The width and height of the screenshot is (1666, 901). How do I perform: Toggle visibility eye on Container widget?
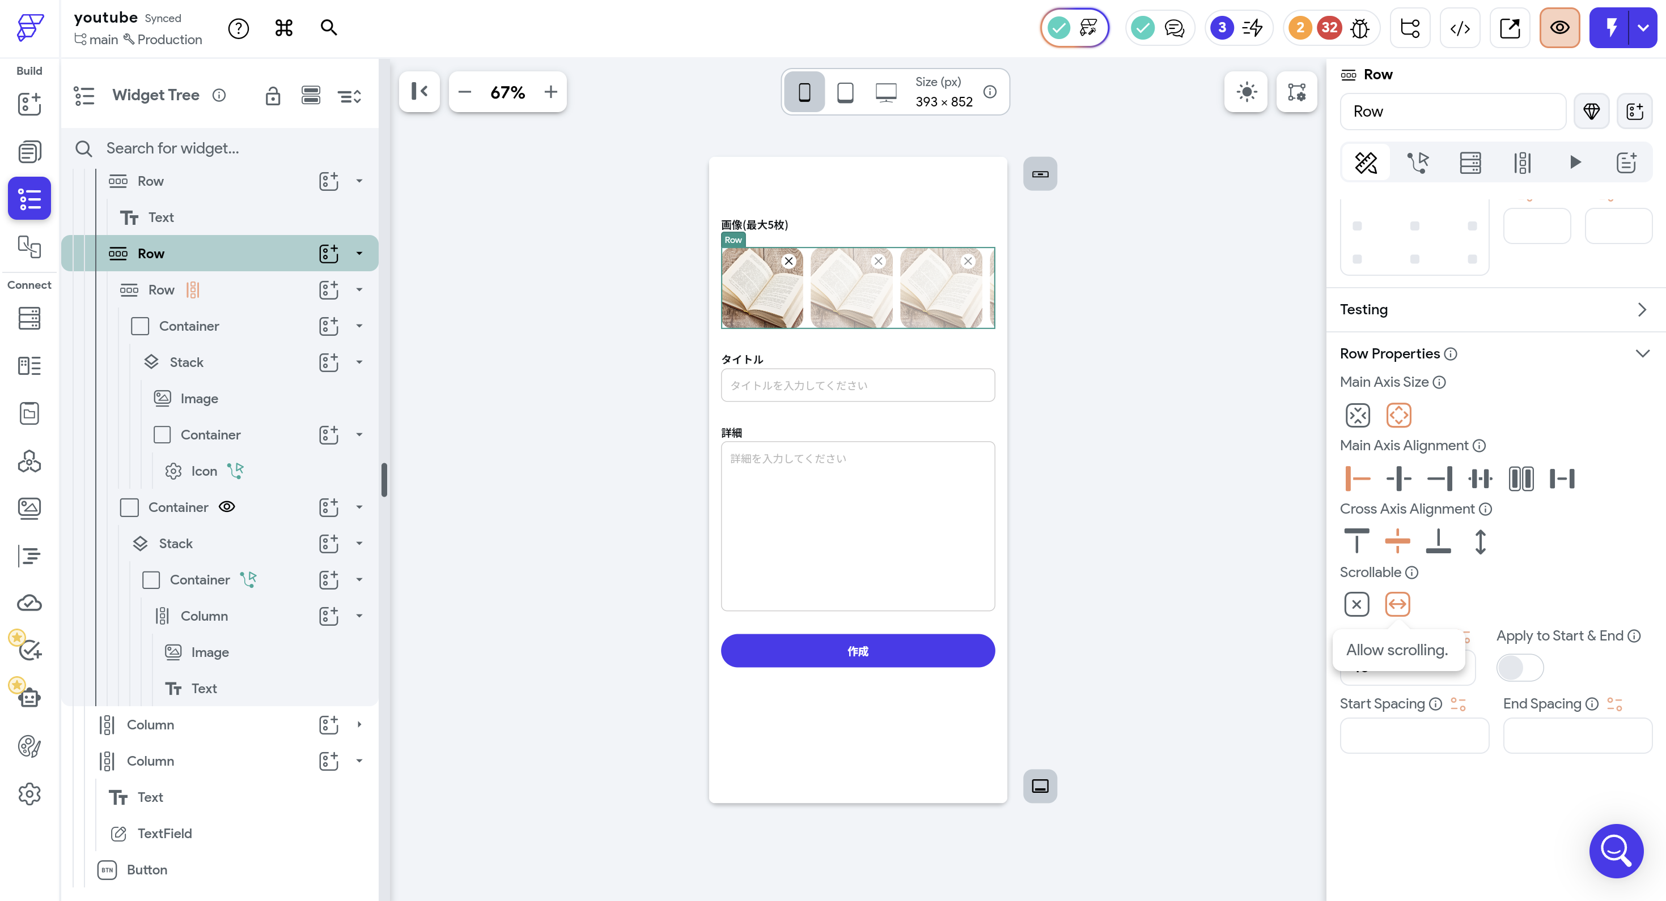226,507
